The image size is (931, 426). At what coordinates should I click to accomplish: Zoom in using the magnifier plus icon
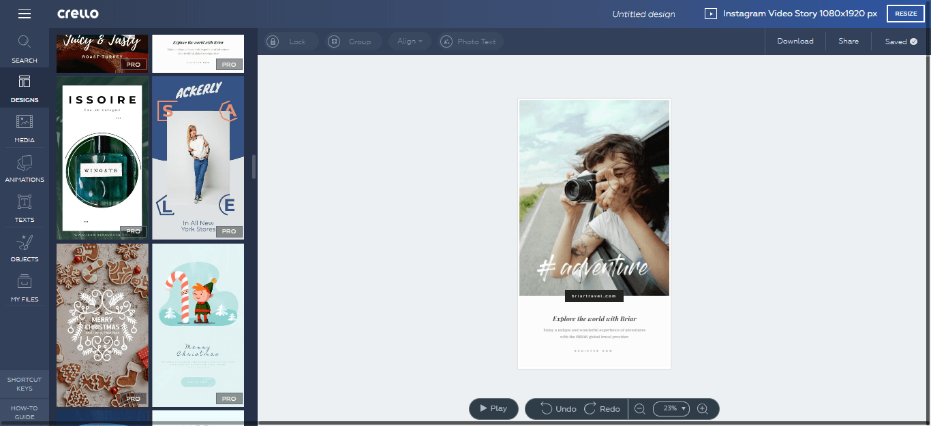coord(703,408)
